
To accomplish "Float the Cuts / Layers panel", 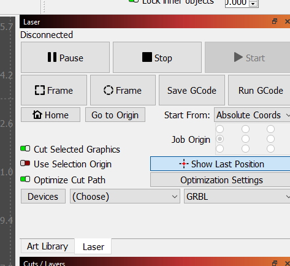I will click(275, 263).
